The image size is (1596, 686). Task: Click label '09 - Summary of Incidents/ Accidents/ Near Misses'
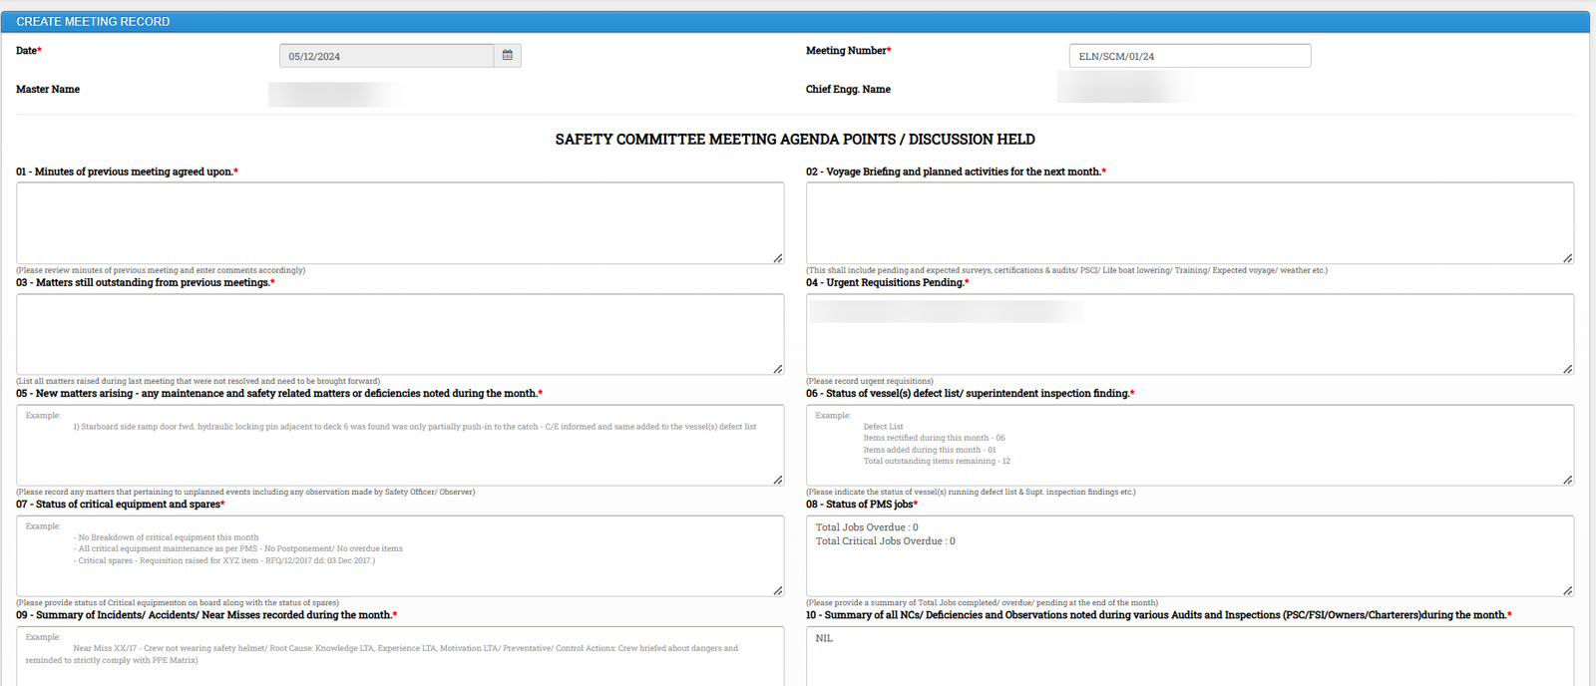pyautogui.click(x=206, y=614)
